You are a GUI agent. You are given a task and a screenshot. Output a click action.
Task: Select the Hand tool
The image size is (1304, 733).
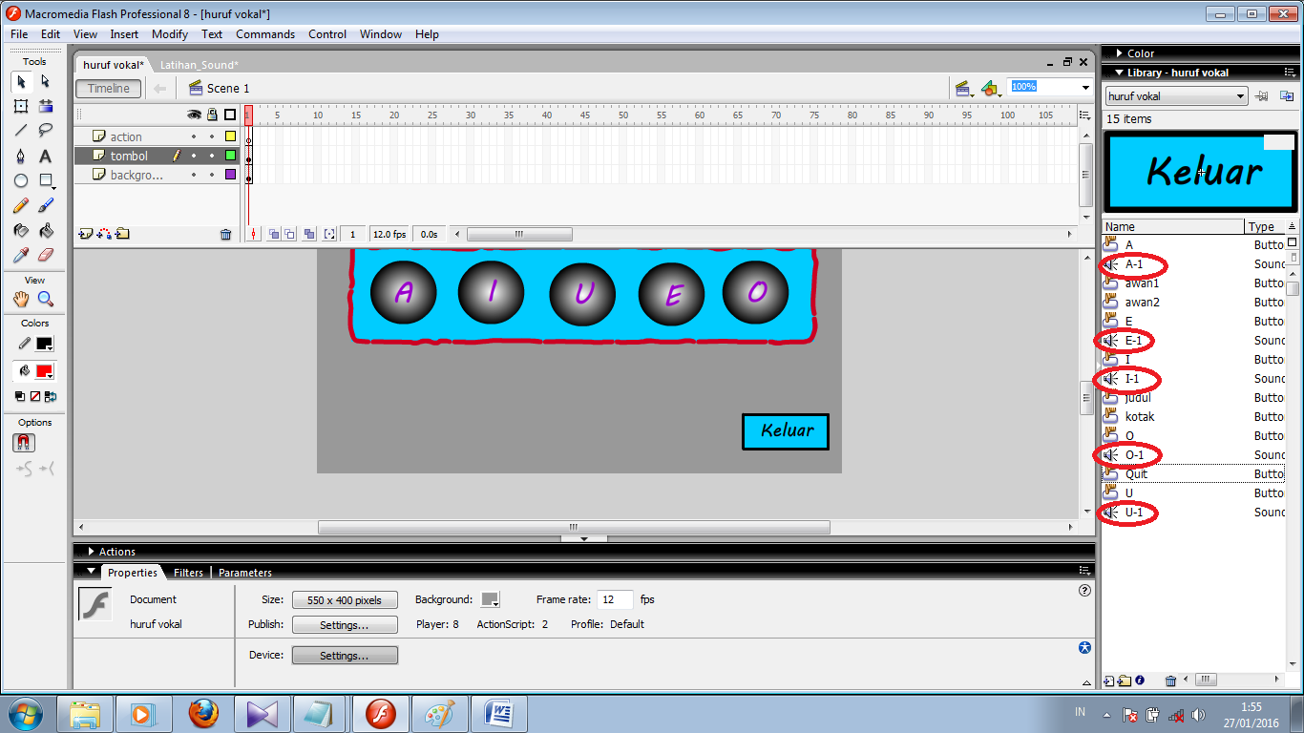pyautogui.click(x=21, y=299)
